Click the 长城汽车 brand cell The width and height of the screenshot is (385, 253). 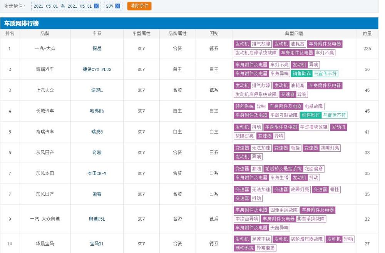coord(45,111)
